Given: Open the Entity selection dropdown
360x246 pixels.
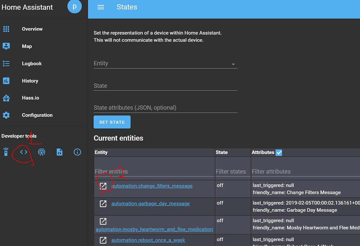Looking at the screenshot, I should (x=233, y=64).
